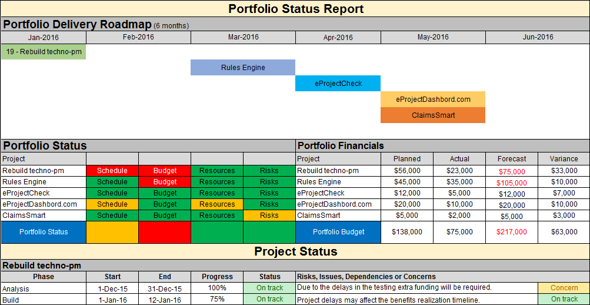Screen dimensions: 590x305
Task: Select the eProjectCheck blue roadmap bar
Action: tap(338, 84)
